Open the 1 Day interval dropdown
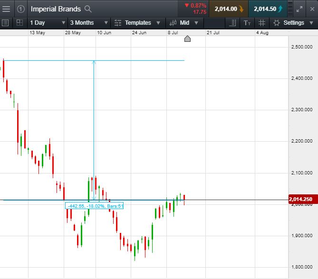This screenshot has width=318, height=279. (48, 23)
